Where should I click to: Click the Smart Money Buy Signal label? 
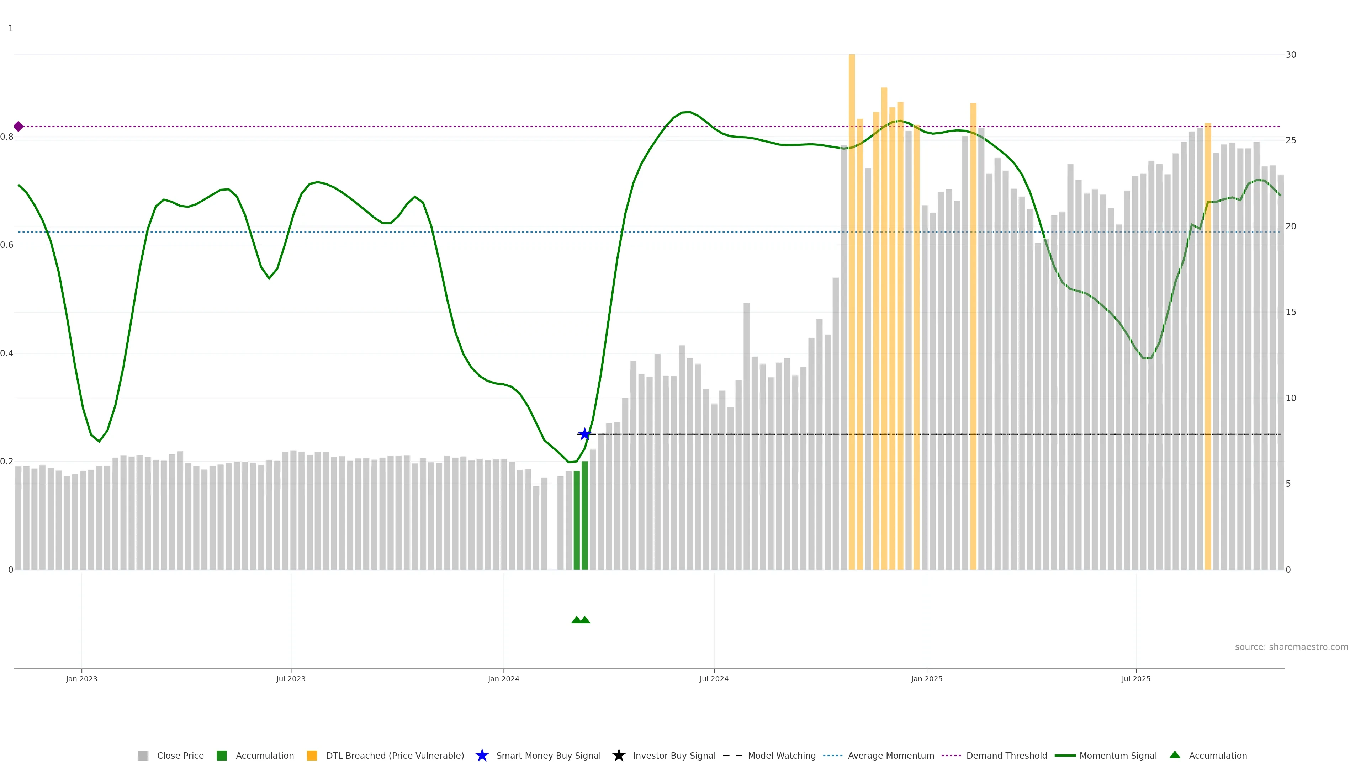[x=548, y=755]
